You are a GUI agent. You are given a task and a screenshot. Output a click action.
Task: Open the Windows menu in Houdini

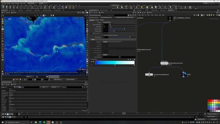(17, 3)
